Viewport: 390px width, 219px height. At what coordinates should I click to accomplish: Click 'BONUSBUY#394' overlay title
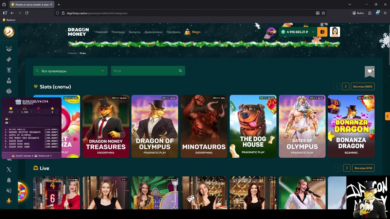[x=35, y=101]
